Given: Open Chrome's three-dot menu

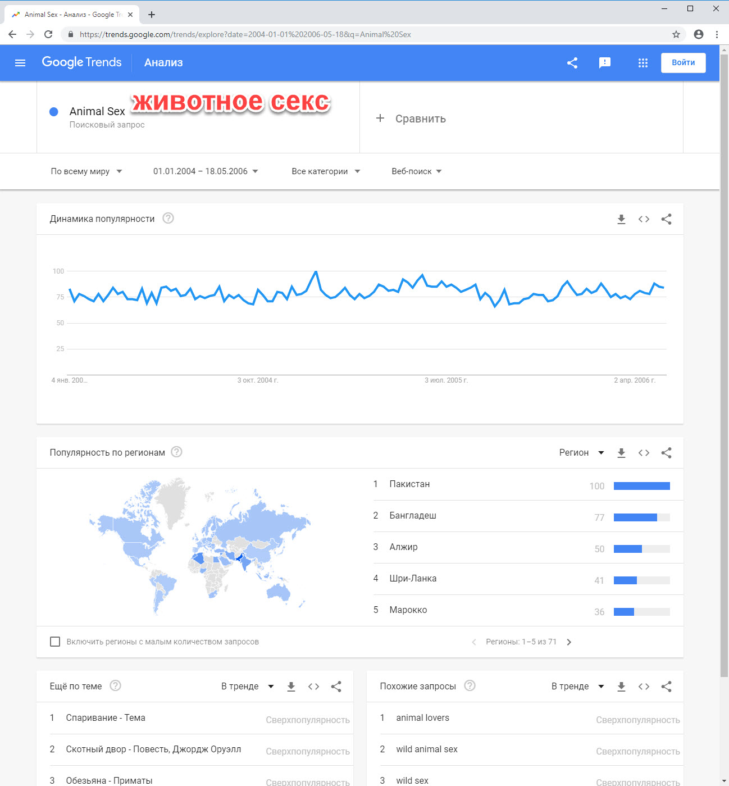Looking at the screenshot, I should tap(717, 34).
